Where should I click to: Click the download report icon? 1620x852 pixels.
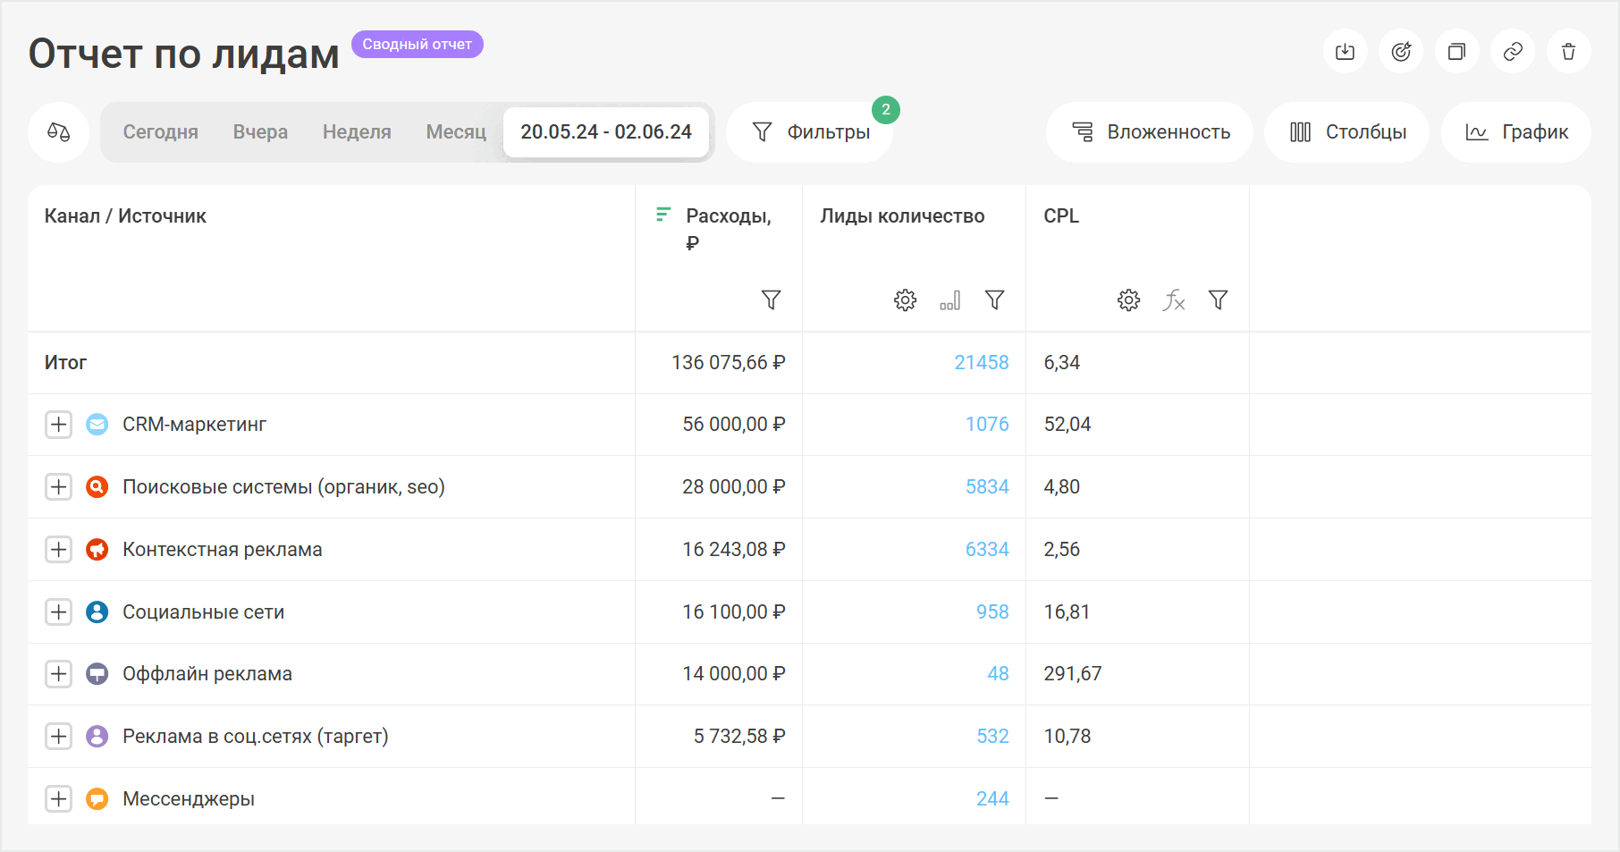click(1345, 52)
